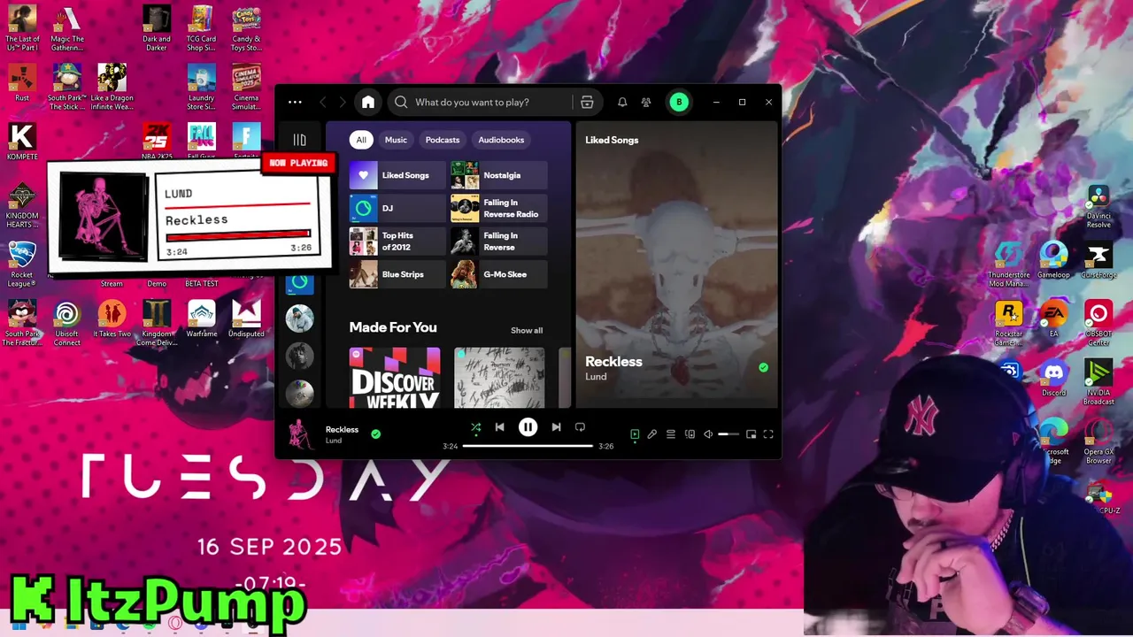Open Connect to a device
The image size is (1133, 637).
coord(690,434)
